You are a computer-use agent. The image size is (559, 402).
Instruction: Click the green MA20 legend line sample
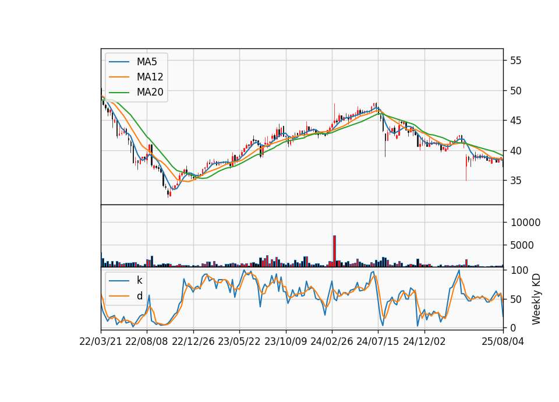pos(119,93)
